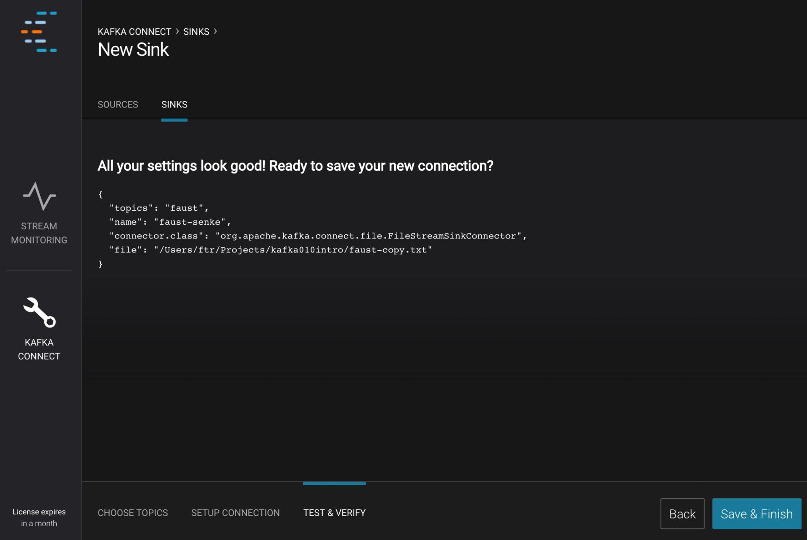The image size is (807, 540).
Task: Return to the CHOOSE TOPICS step
Action: (x=132, y=513)
